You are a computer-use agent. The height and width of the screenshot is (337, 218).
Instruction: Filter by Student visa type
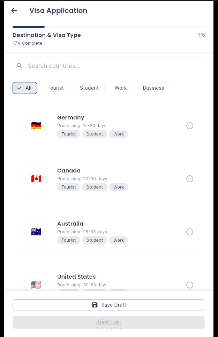(x=89, y=88)
